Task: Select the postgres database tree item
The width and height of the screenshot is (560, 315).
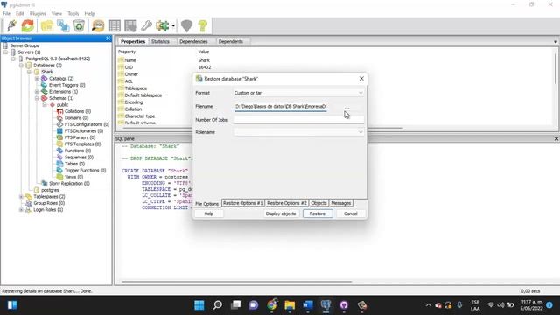Action: [x=50, y=190]
